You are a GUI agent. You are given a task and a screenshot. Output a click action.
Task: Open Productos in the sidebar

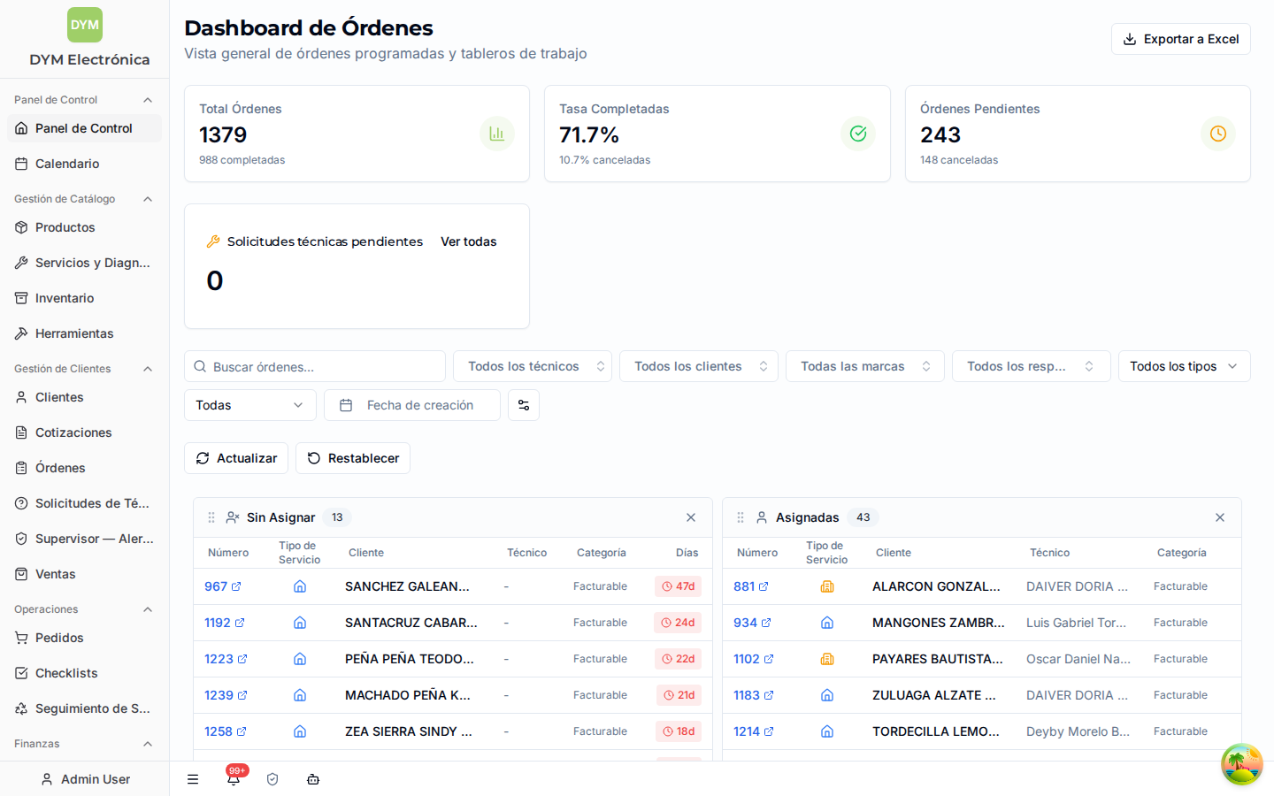click(84, 227)
